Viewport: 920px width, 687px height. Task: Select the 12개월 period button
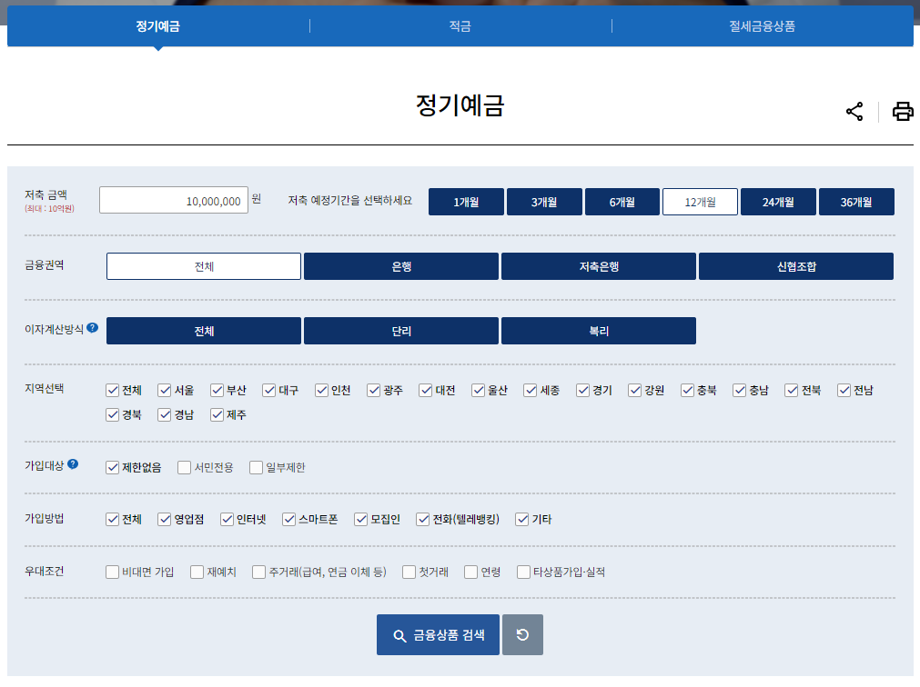tap(700, 202)
